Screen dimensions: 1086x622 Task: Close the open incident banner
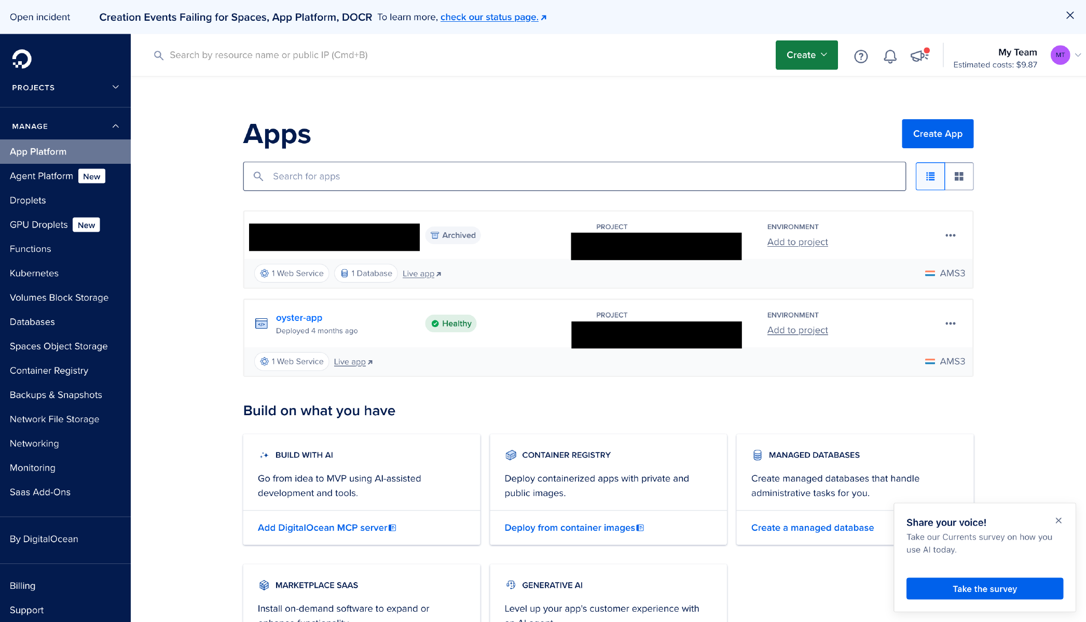[x=1070, y=16]
